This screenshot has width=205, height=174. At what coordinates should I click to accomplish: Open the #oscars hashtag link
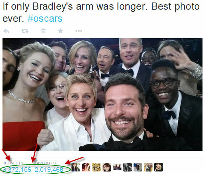[45, 19]
